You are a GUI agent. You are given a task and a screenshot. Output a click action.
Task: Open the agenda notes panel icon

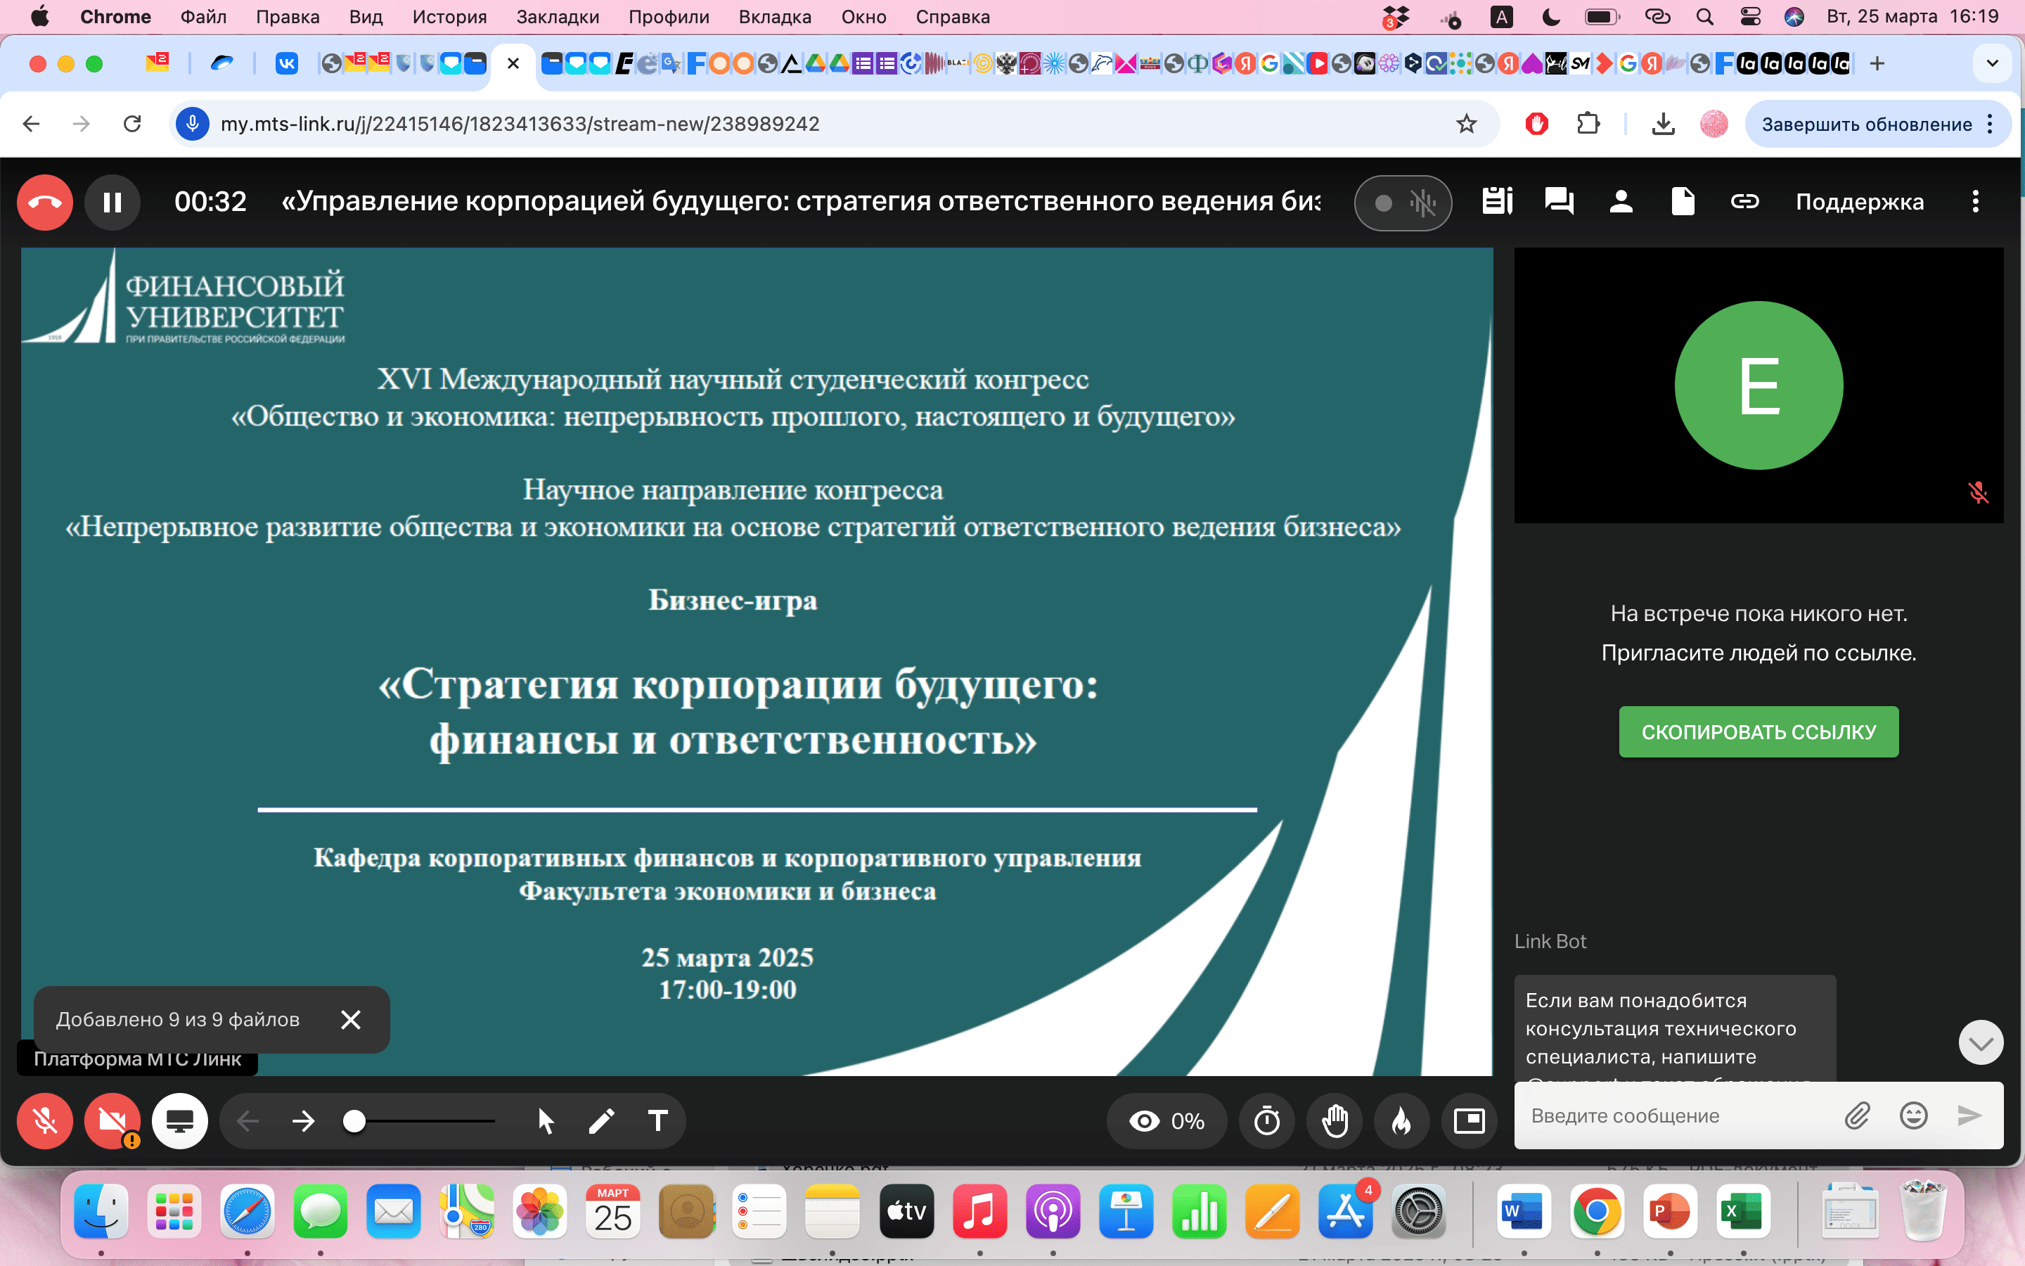[x=1497, y=202]
